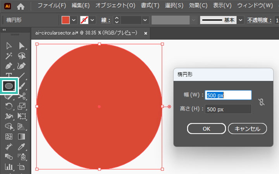Viewport: 279px width, 174px height.
Task: Click the red fill color swatch
Action: point(65,20)
